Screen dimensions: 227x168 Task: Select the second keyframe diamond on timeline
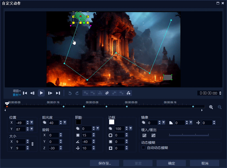[x=64, y=107]
